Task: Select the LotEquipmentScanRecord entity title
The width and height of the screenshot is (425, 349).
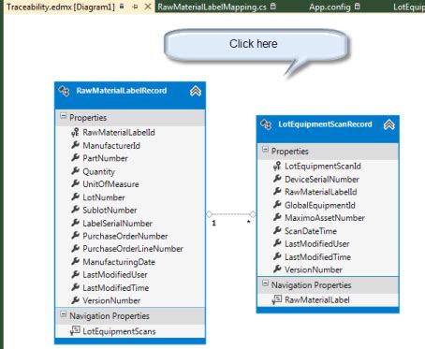Action: [325, 124]
